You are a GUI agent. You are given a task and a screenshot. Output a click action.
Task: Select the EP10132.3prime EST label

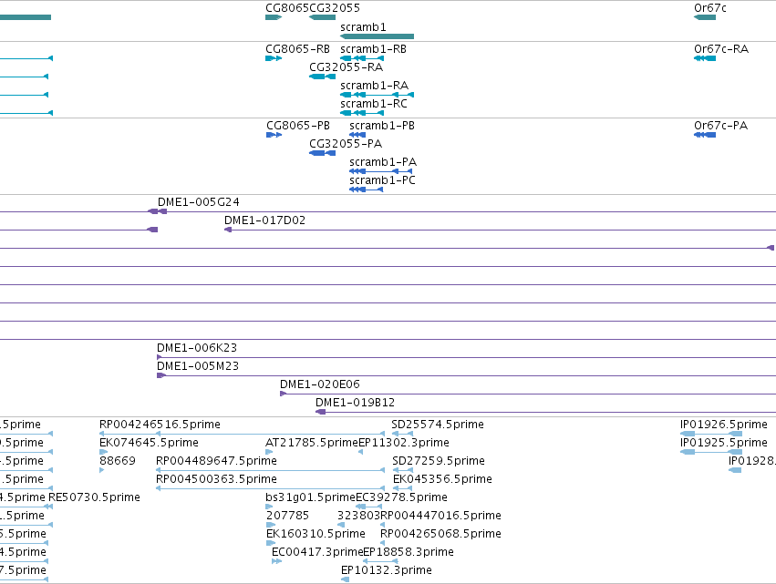[387, 570]
